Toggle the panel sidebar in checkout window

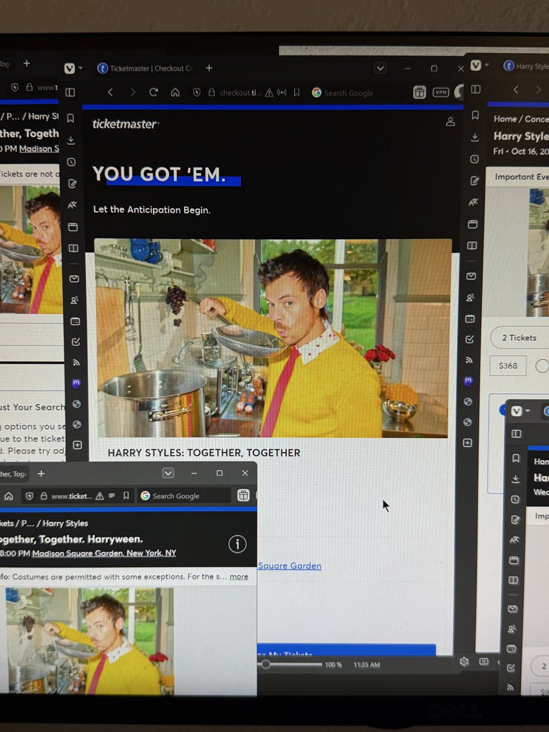tap(70, 92)
